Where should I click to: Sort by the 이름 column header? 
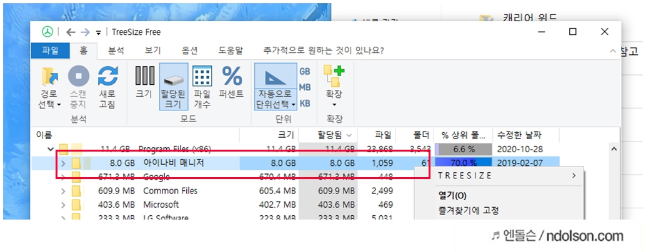pos(136,135)
